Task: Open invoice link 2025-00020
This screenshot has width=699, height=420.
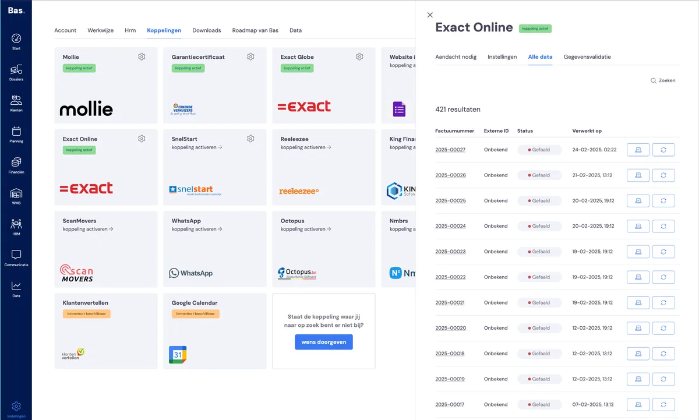Action: pyautogui.click(x=450, y=328)
